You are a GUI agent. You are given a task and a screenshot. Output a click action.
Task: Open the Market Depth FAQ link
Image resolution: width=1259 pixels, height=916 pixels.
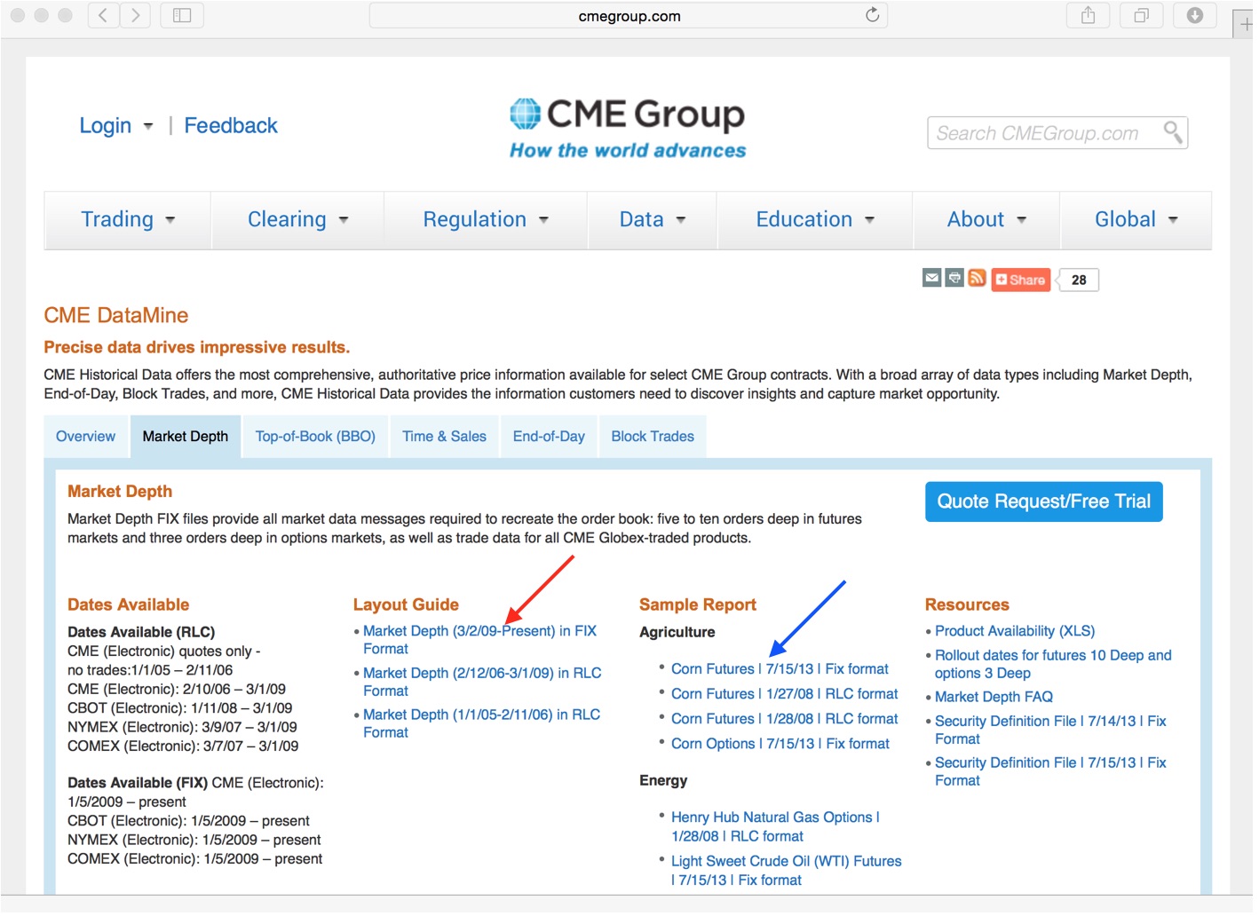click(994, 697)
